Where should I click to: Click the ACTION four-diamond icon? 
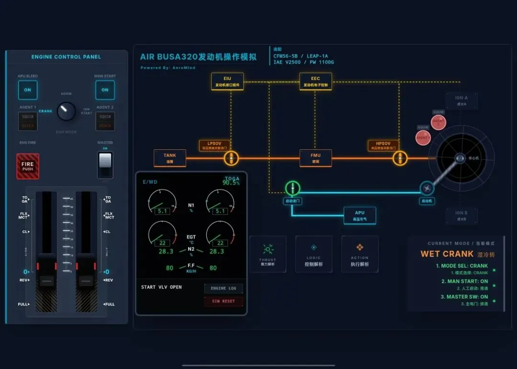point(360,247)
